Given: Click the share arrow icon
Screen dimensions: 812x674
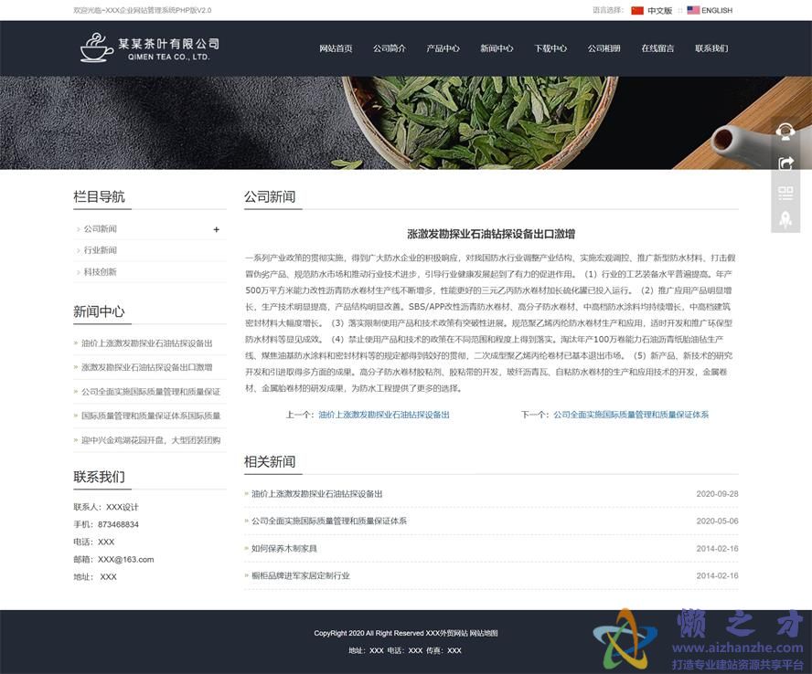Looking at the screenshot, I should tap(785, 163).
